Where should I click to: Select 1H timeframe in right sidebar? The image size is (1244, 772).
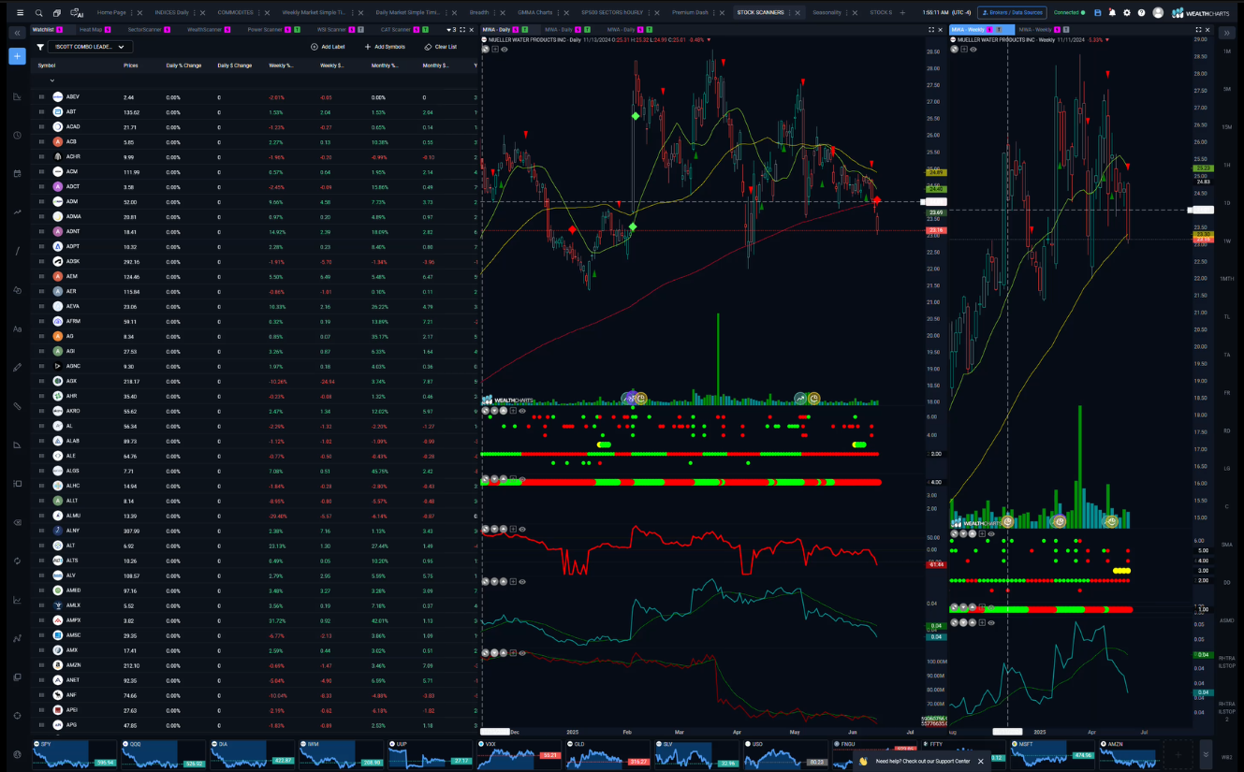point(1227,166)
